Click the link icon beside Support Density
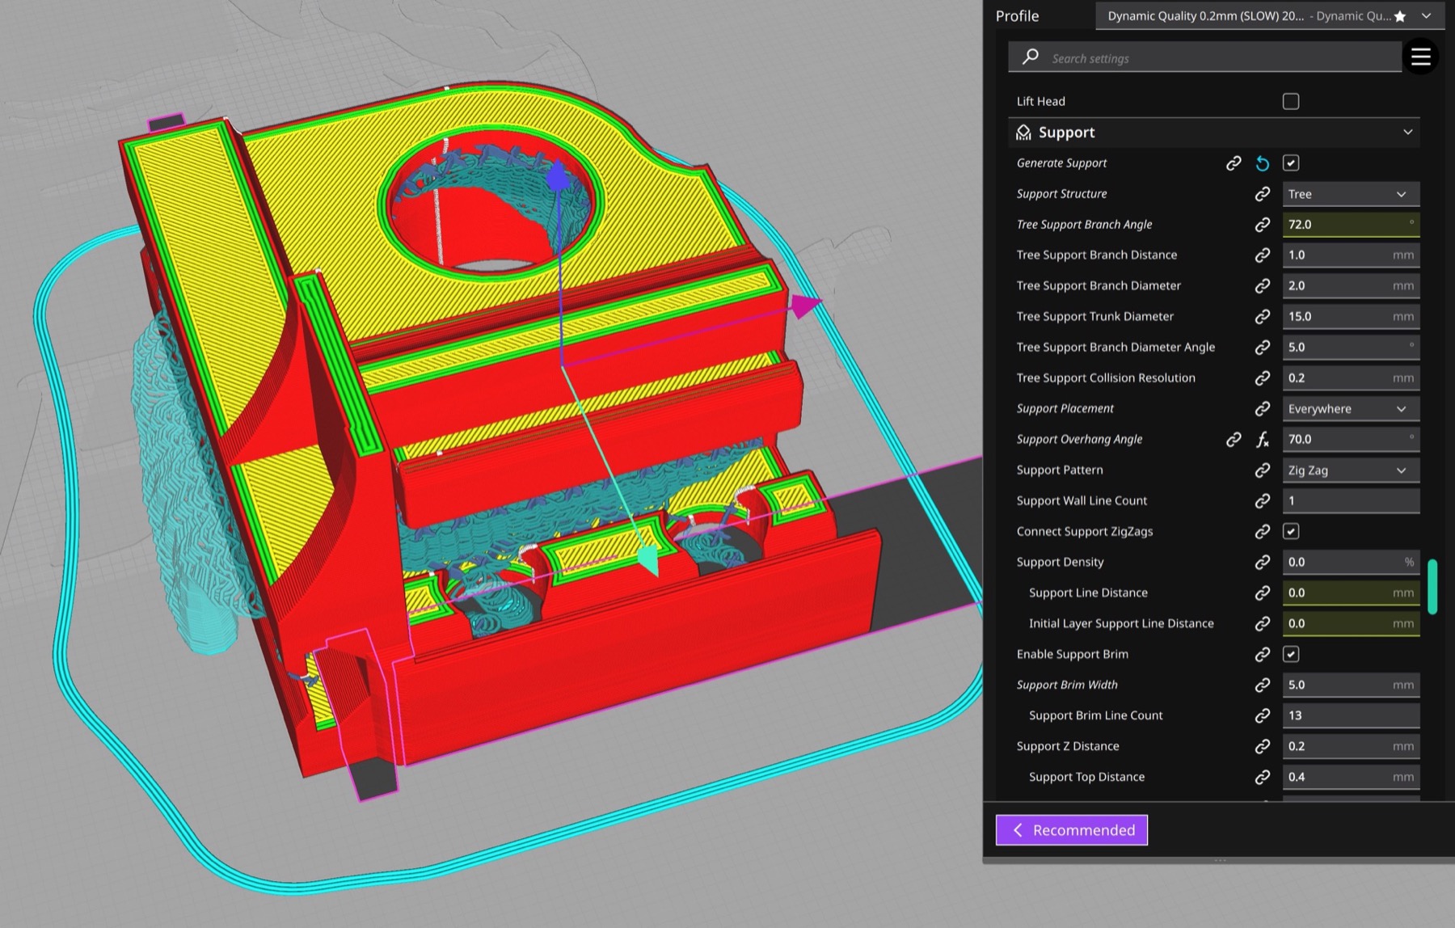 [1262, 563]
